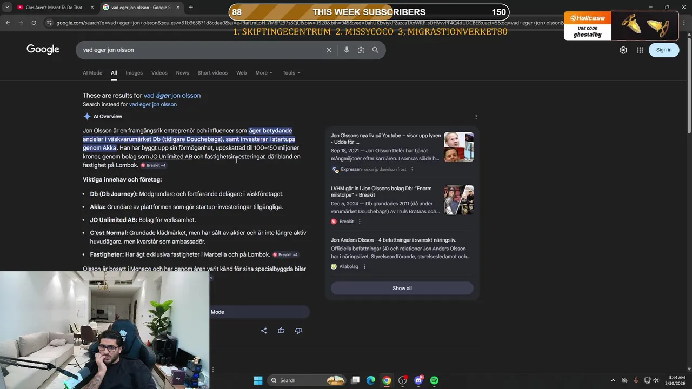692x389 pixels.
Task: Open options for the Breakit source
Action: (360, 222)
